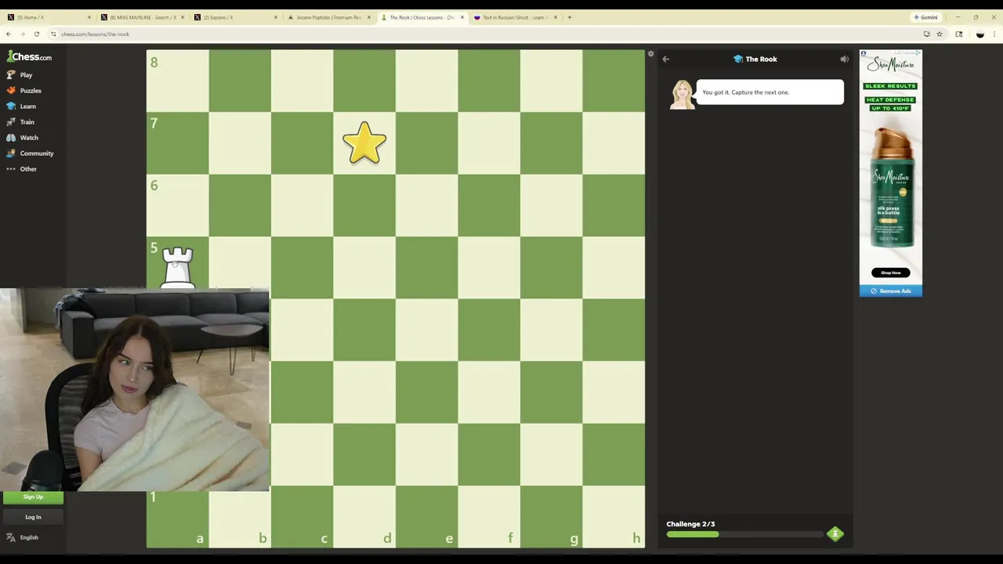Click the Sign Up button
1003x564 pixels.
pyautogui.click(x=33, y=497)
